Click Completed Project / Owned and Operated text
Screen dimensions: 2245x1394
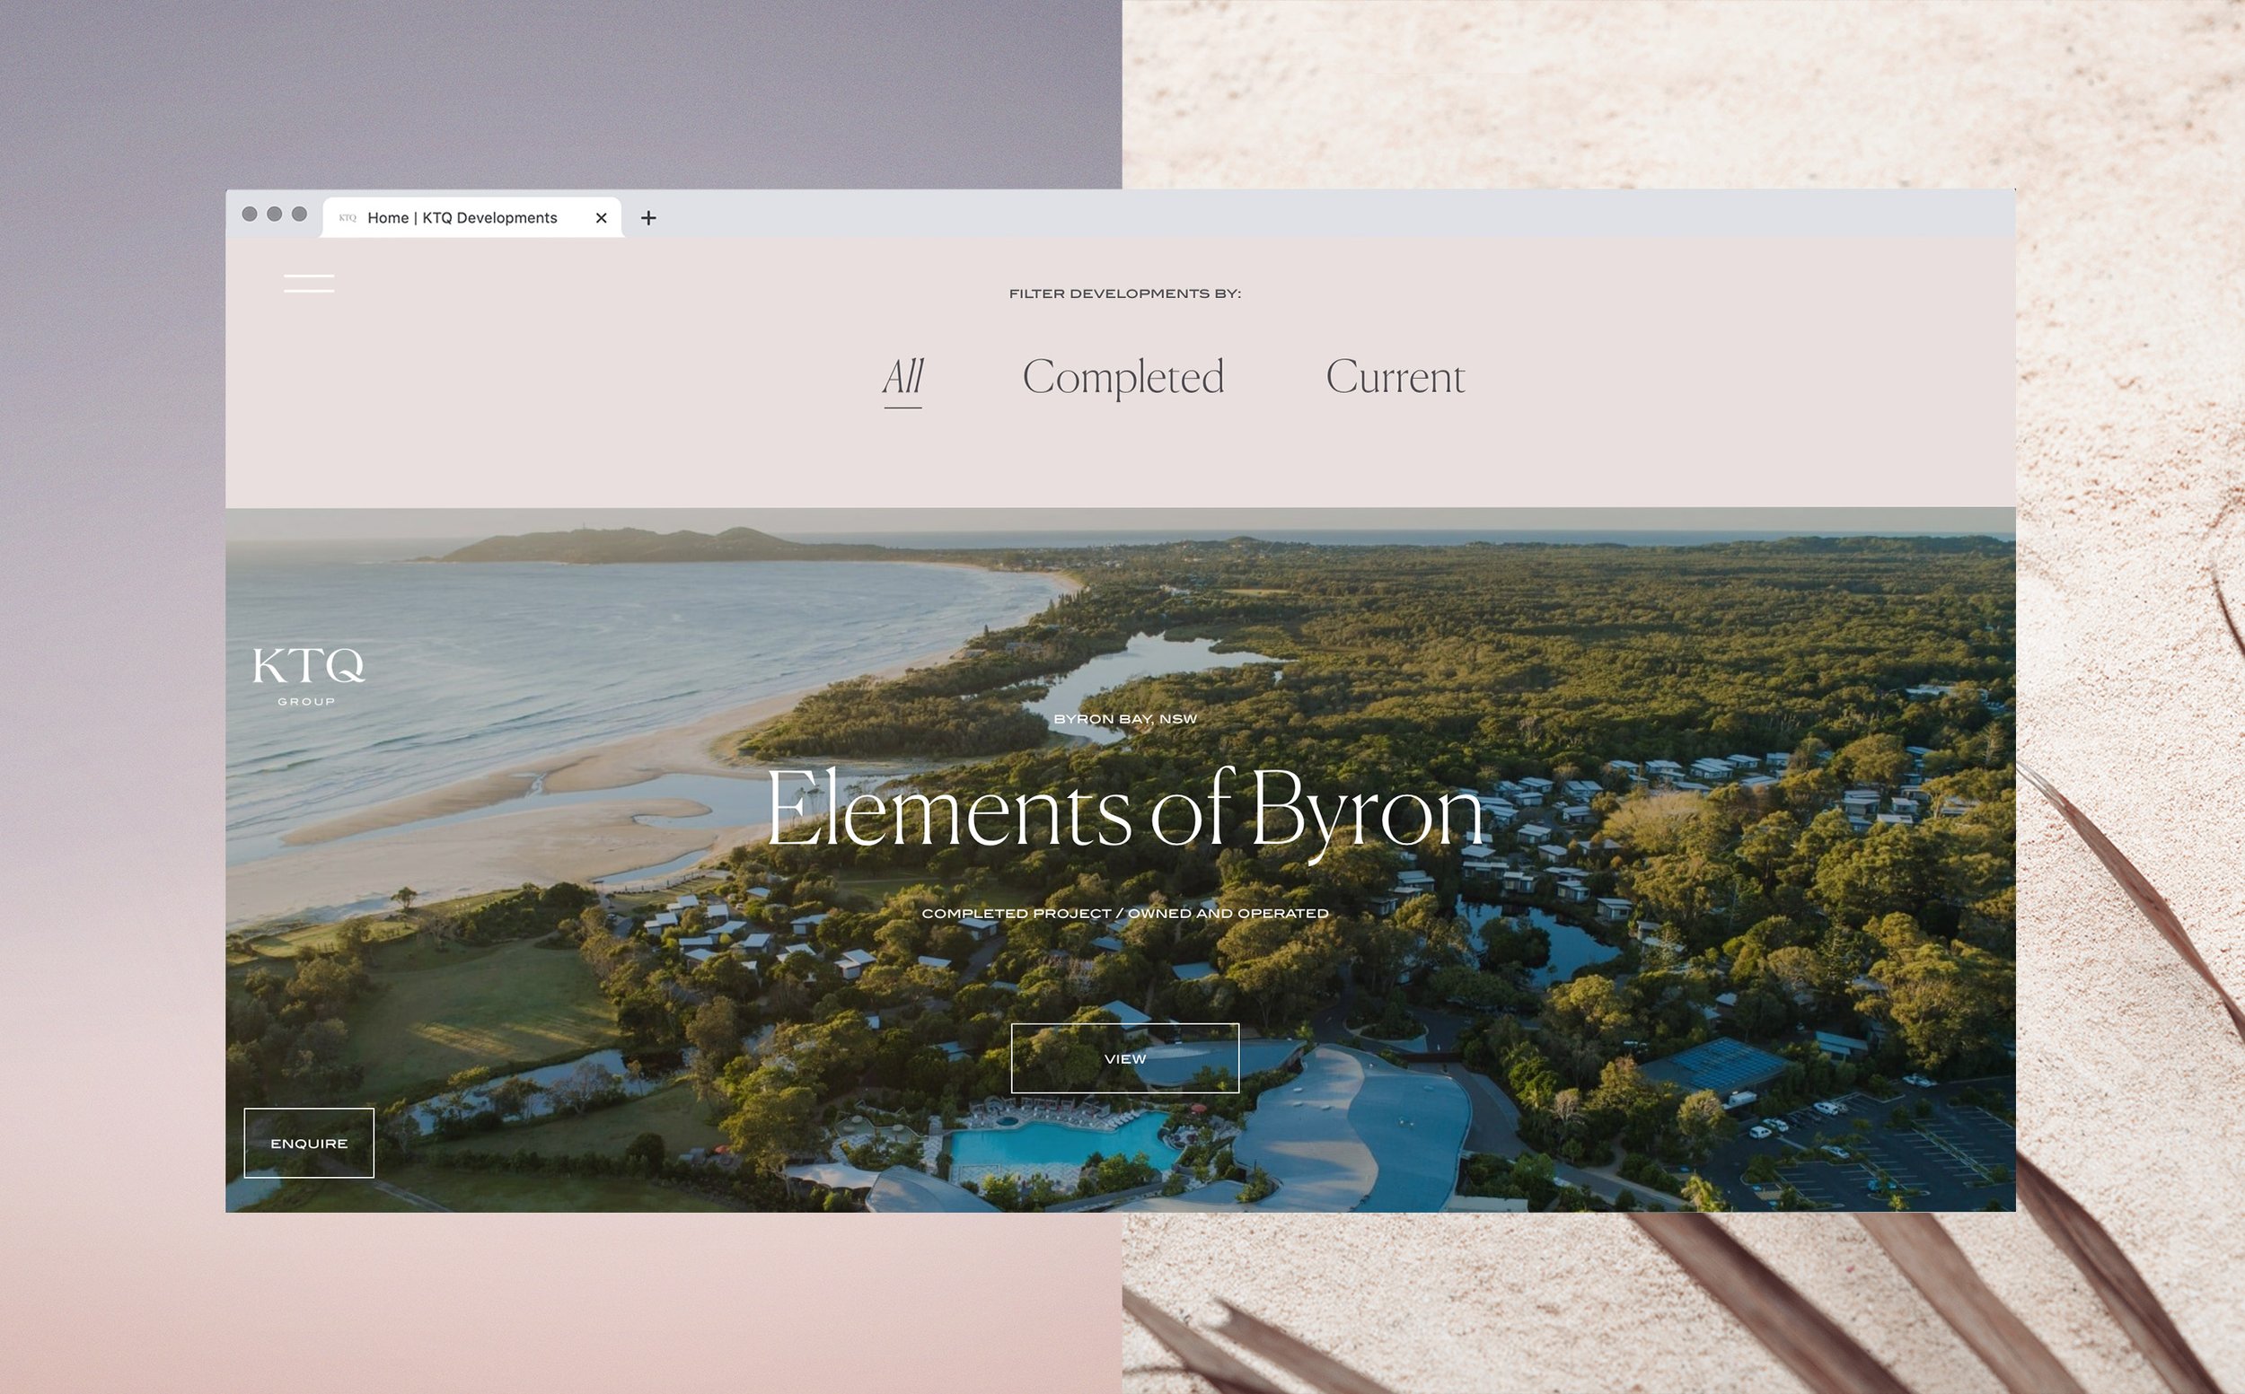click(x=1124, y=914)
